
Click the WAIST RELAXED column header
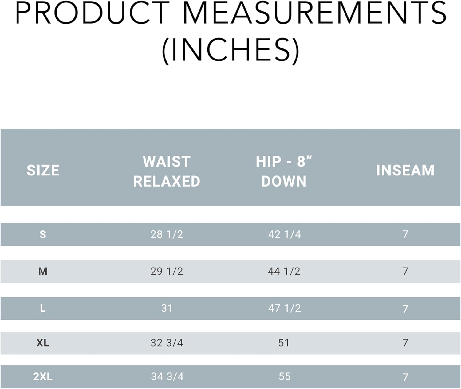(x=167, y=171)
